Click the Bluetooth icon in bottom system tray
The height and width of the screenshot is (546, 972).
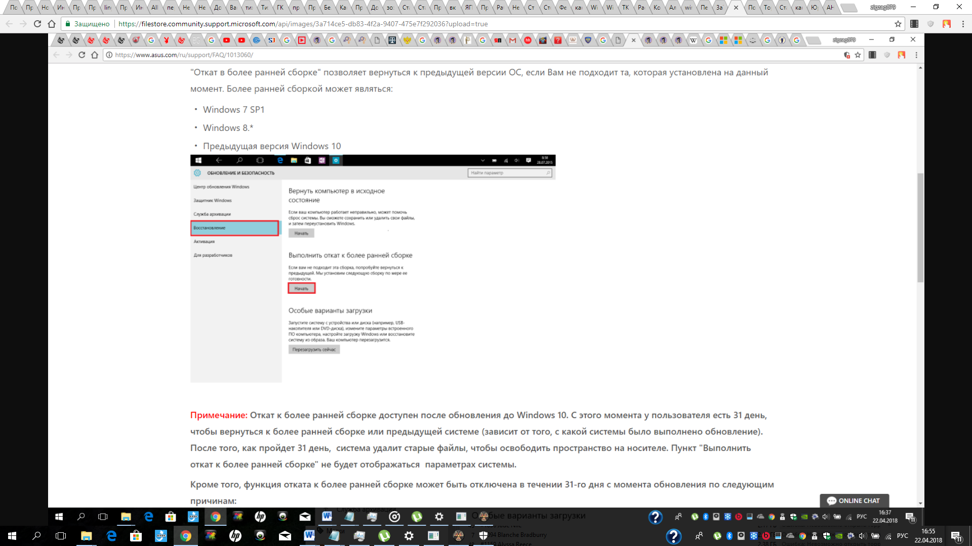click(730, 536)
